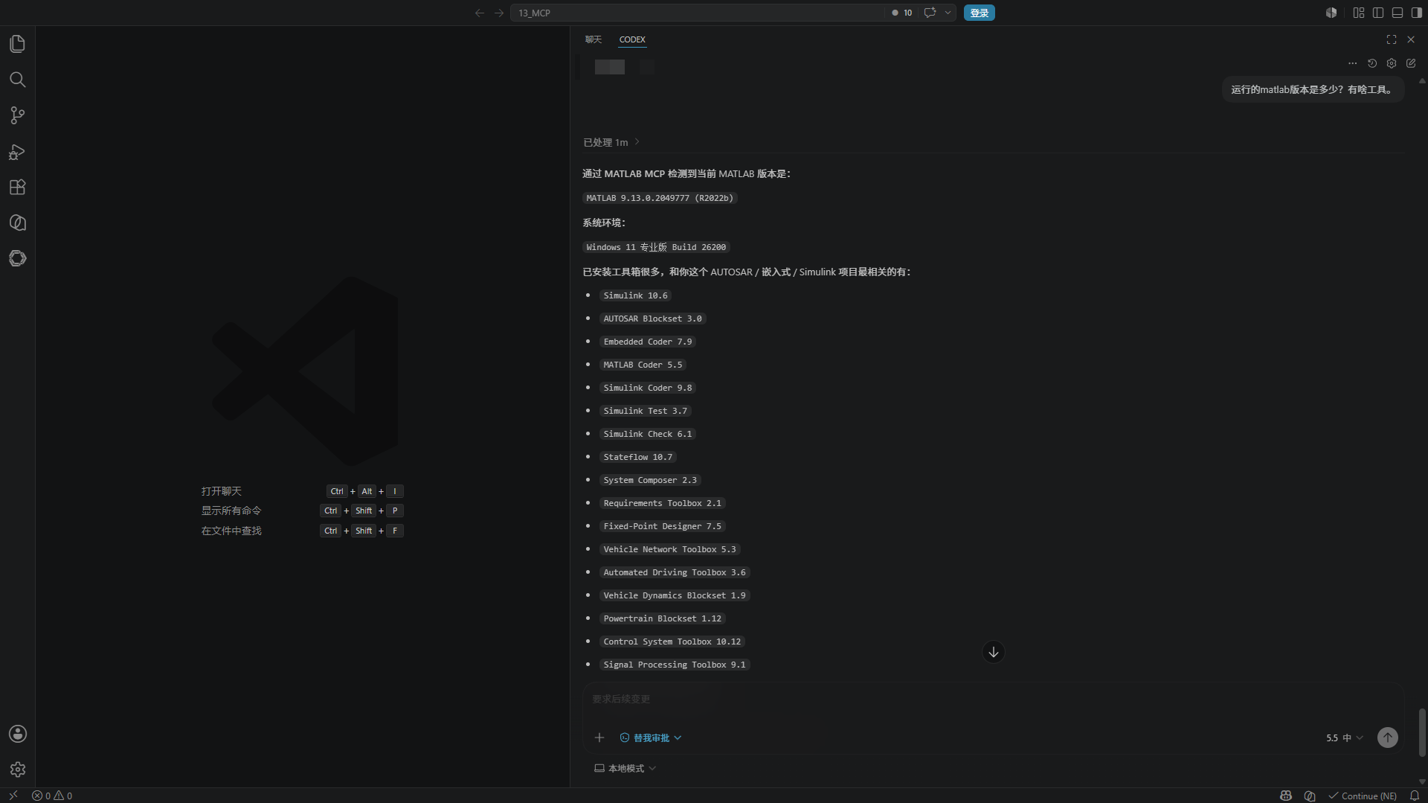The height and width of the screenshot is (803, 1428).
Task: Open the 本地模式 mode dropdown
Action: (x=625, y=768)
